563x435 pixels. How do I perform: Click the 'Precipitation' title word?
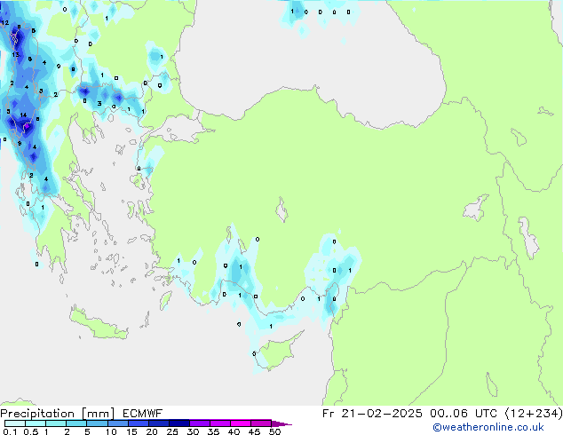[37, 414]
